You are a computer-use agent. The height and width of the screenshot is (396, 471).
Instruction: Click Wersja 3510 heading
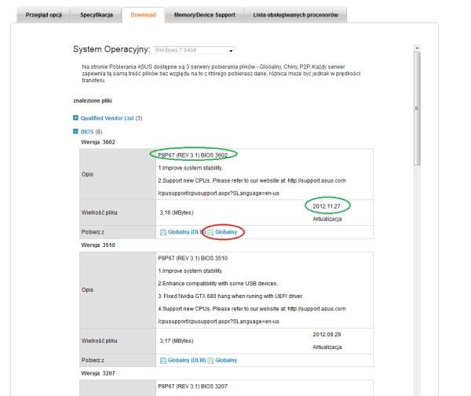coord(98,245)
